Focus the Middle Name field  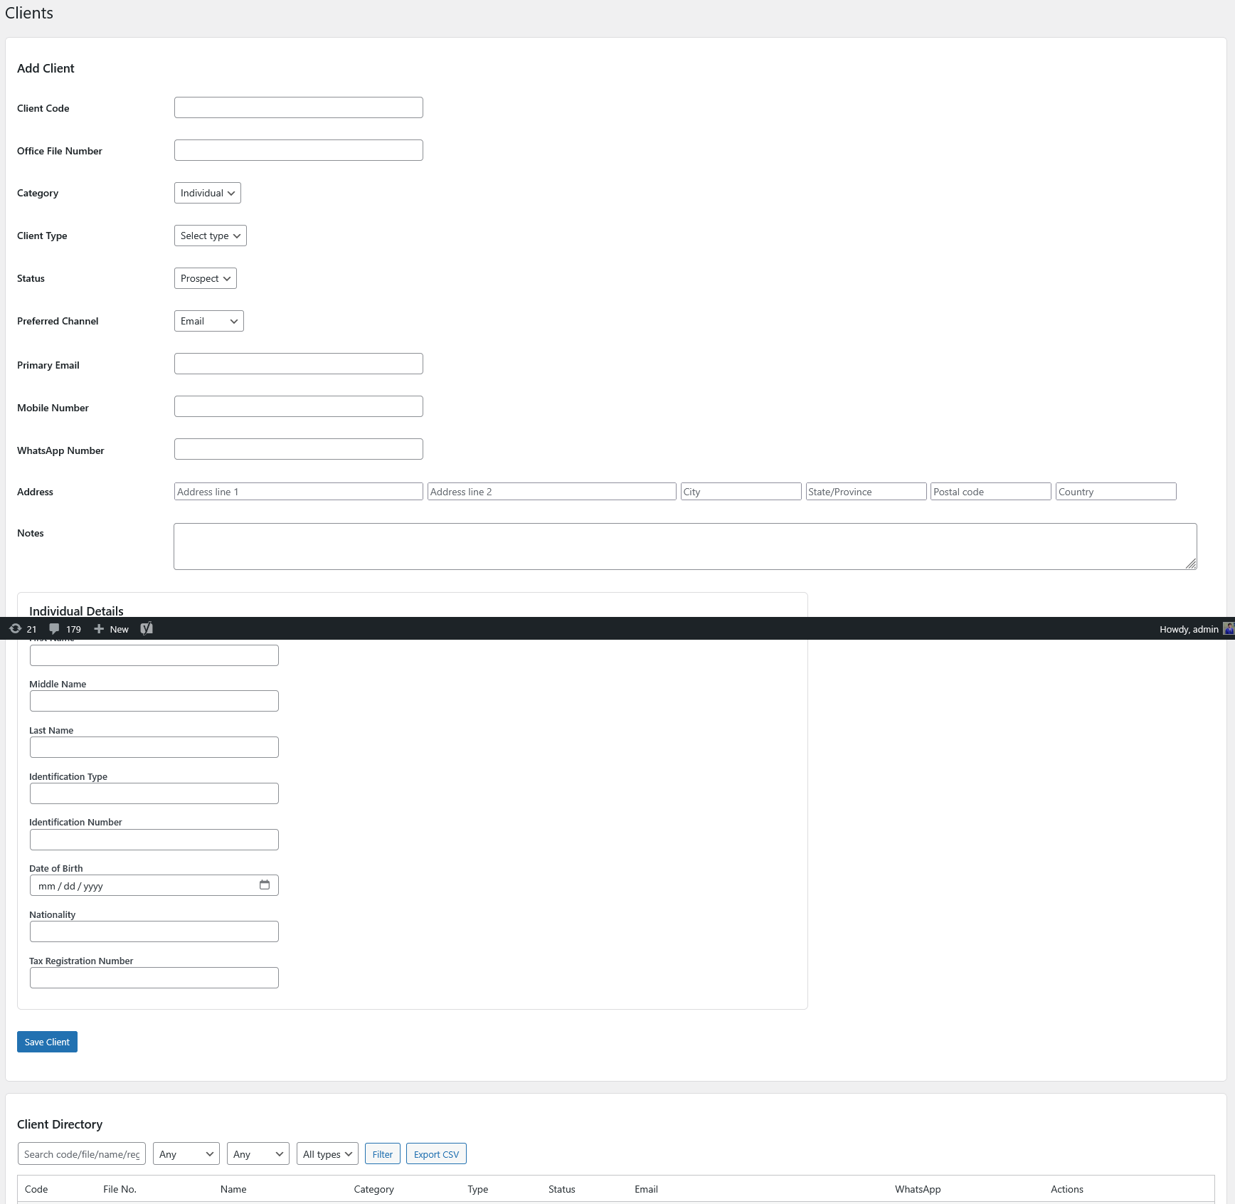154,701
